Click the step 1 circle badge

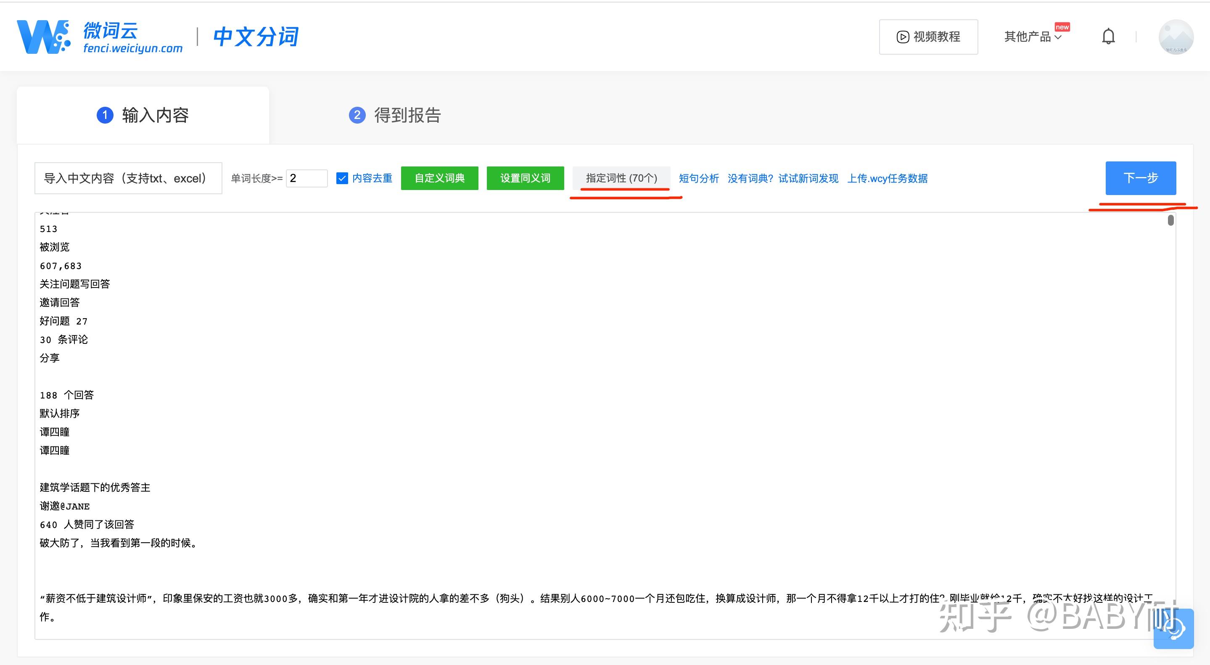click(105, 115)
